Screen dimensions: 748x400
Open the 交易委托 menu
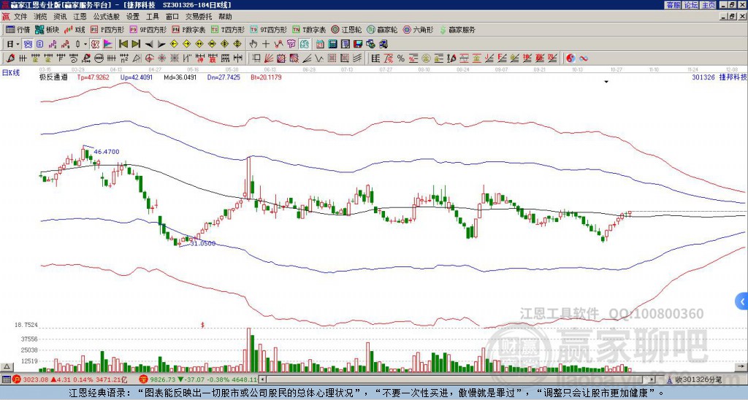(x=199, y=17)
